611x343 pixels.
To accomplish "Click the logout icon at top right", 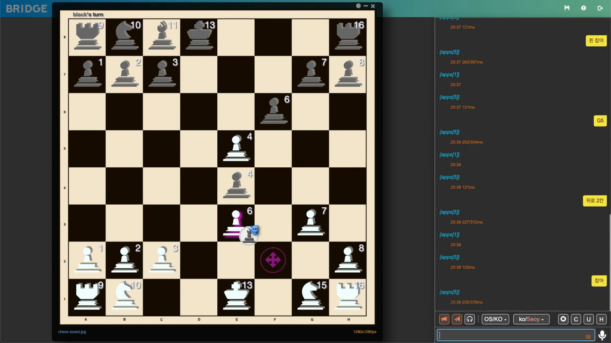I will coord(601,8).
